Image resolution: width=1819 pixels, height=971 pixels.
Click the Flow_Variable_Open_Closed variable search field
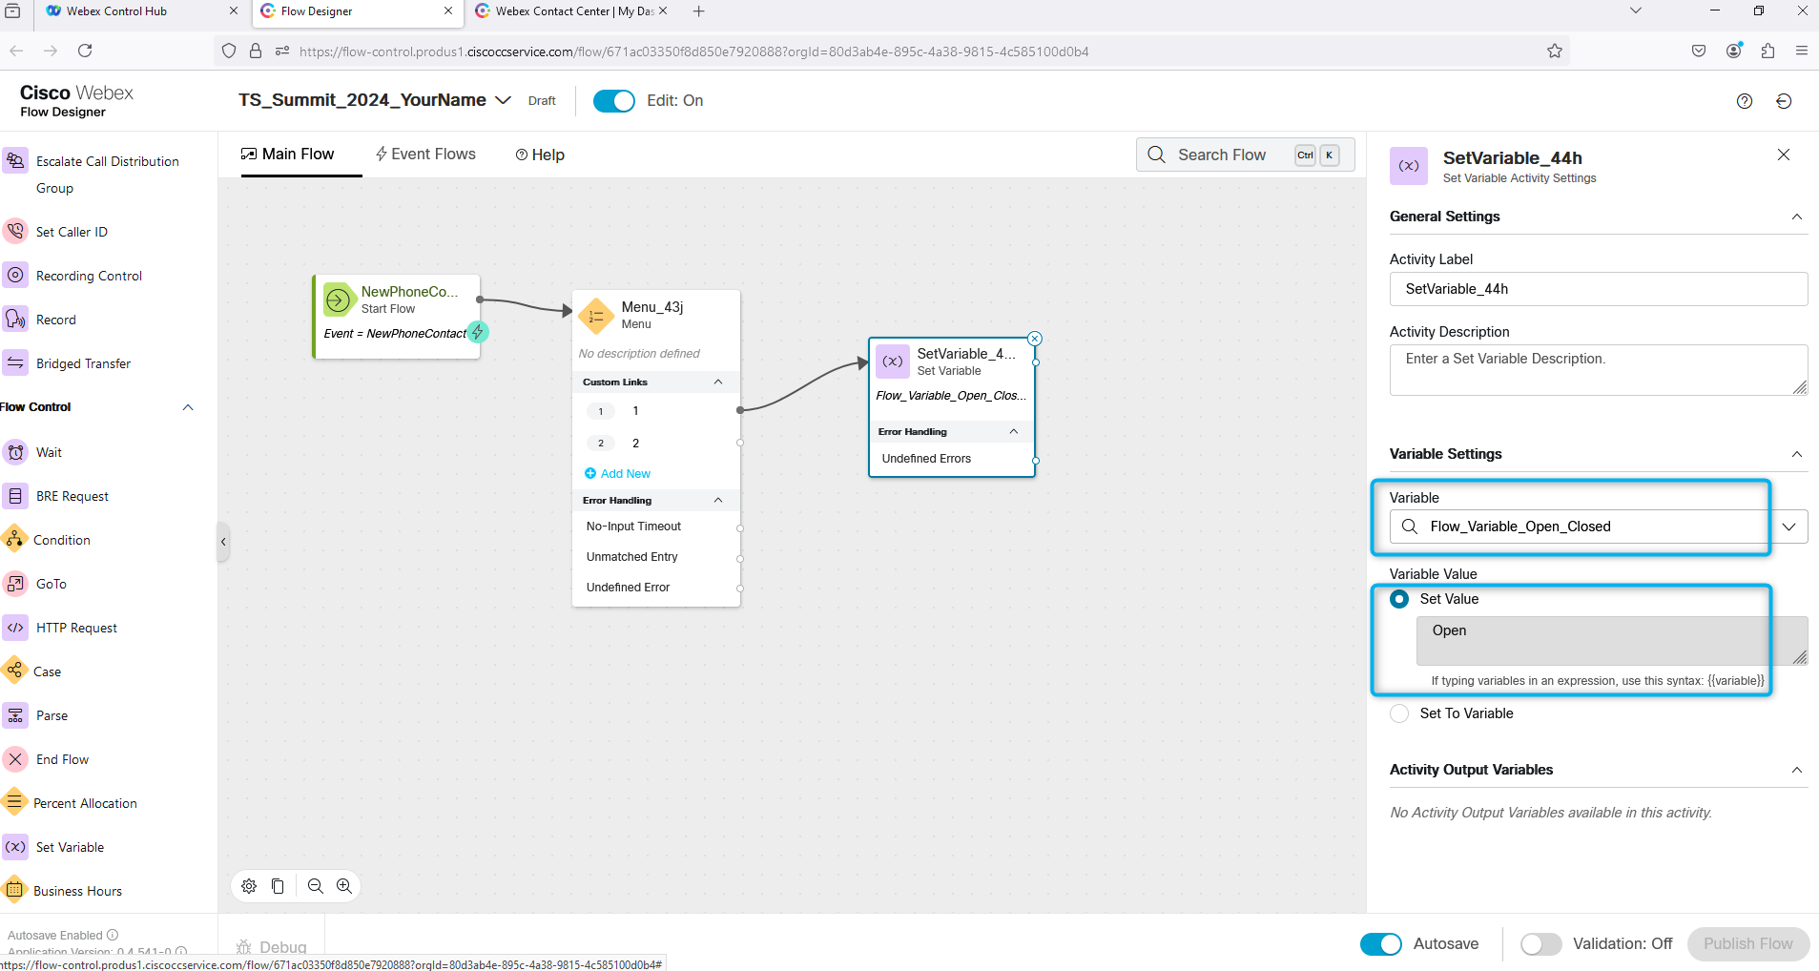click(x=1580, y=527)
